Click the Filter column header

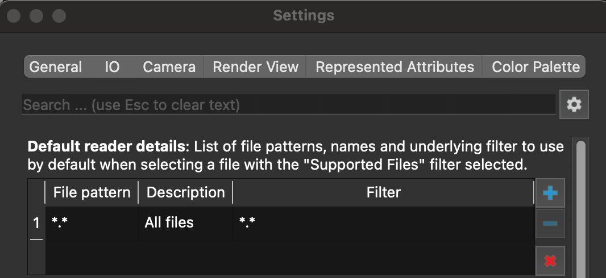383,192
